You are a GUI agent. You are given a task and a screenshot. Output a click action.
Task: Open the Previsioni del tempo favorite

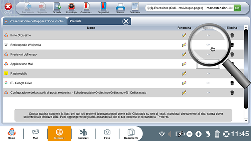[24, 54]
